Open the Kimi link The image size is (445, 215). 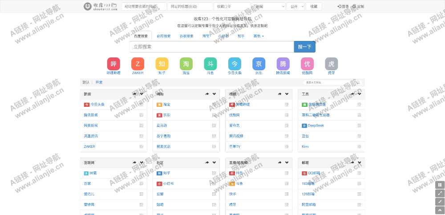coord(305,146)
